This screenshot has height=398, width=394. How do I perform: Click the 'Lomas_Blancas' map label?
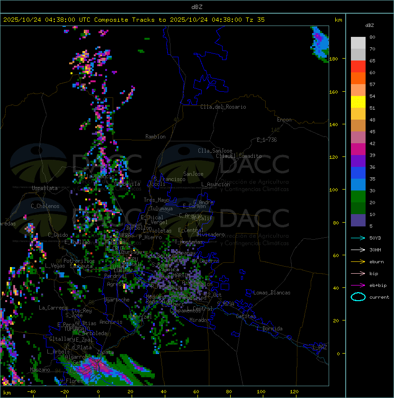click(272, 293)
